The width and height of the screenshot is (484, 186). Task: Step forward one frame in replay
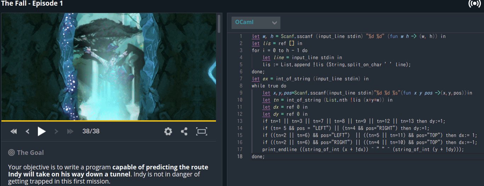(56, 132)
